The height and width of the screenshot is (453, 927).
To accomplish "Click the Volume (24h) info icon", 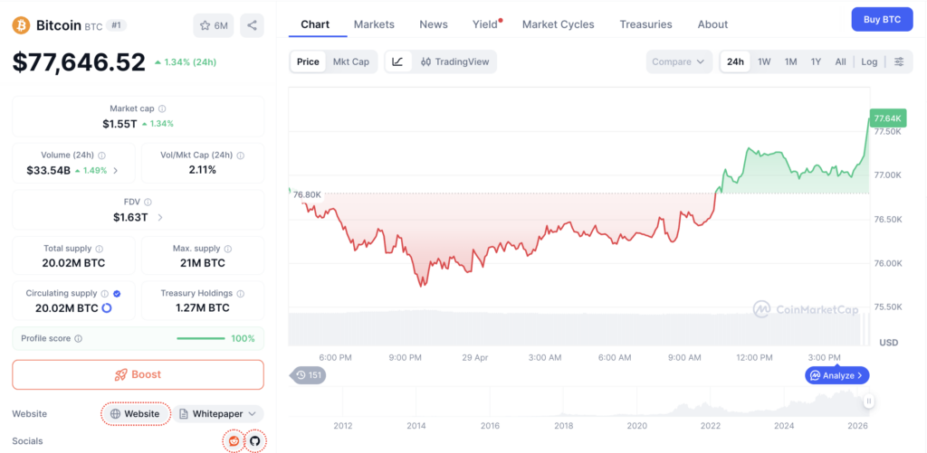I will pyautogui.click(x=101, y=156).
